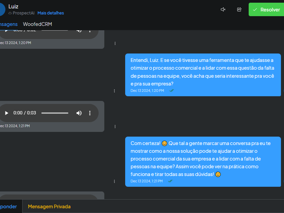Seek within the 0:03 audio progress bar
The image size is (284, 213).
(55, 113)
